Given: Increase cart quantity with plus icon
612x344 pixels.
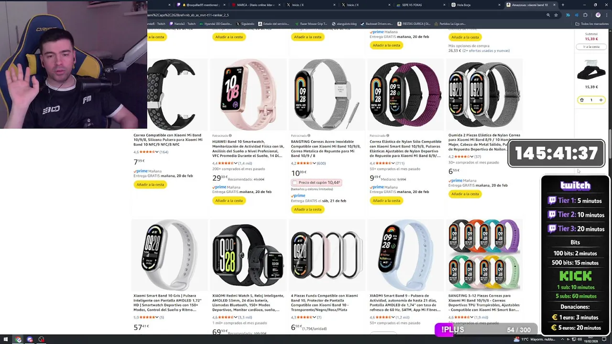Looking at the screenshot, I should coord(601,100).
